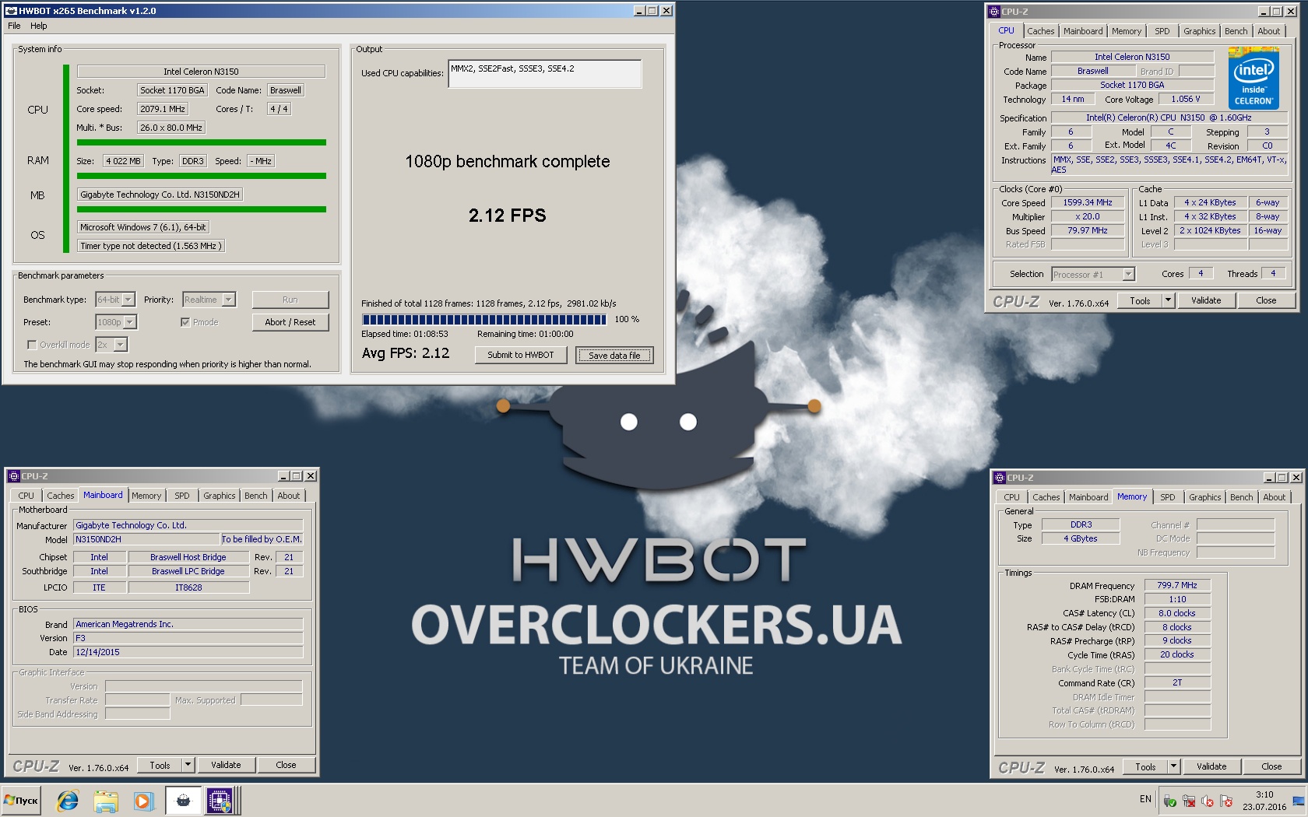1308x817 pixels.
Task: Click Tools button in Memory CPU-Z window
Action: tap(1145, 766)
